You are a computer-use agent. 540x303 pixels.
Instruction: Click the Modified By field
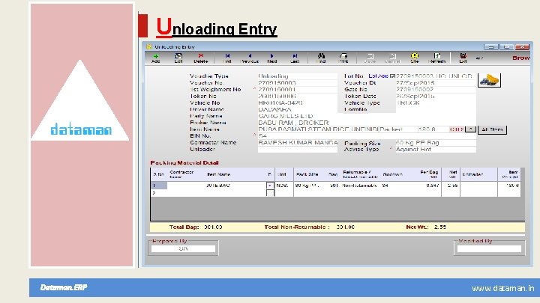pos(489,248)
